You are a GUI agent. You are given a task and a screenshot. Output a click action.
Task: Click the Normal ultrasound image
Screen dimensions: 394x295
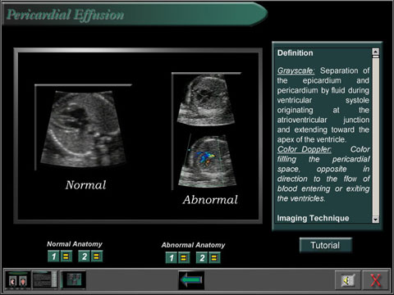pyautogui.click(x=84, y=129)
